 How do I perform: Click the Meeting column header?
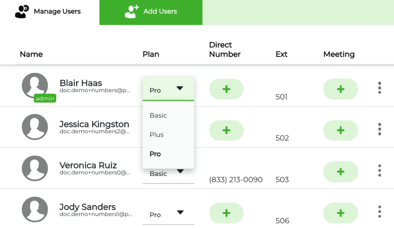tap(339, 54)
